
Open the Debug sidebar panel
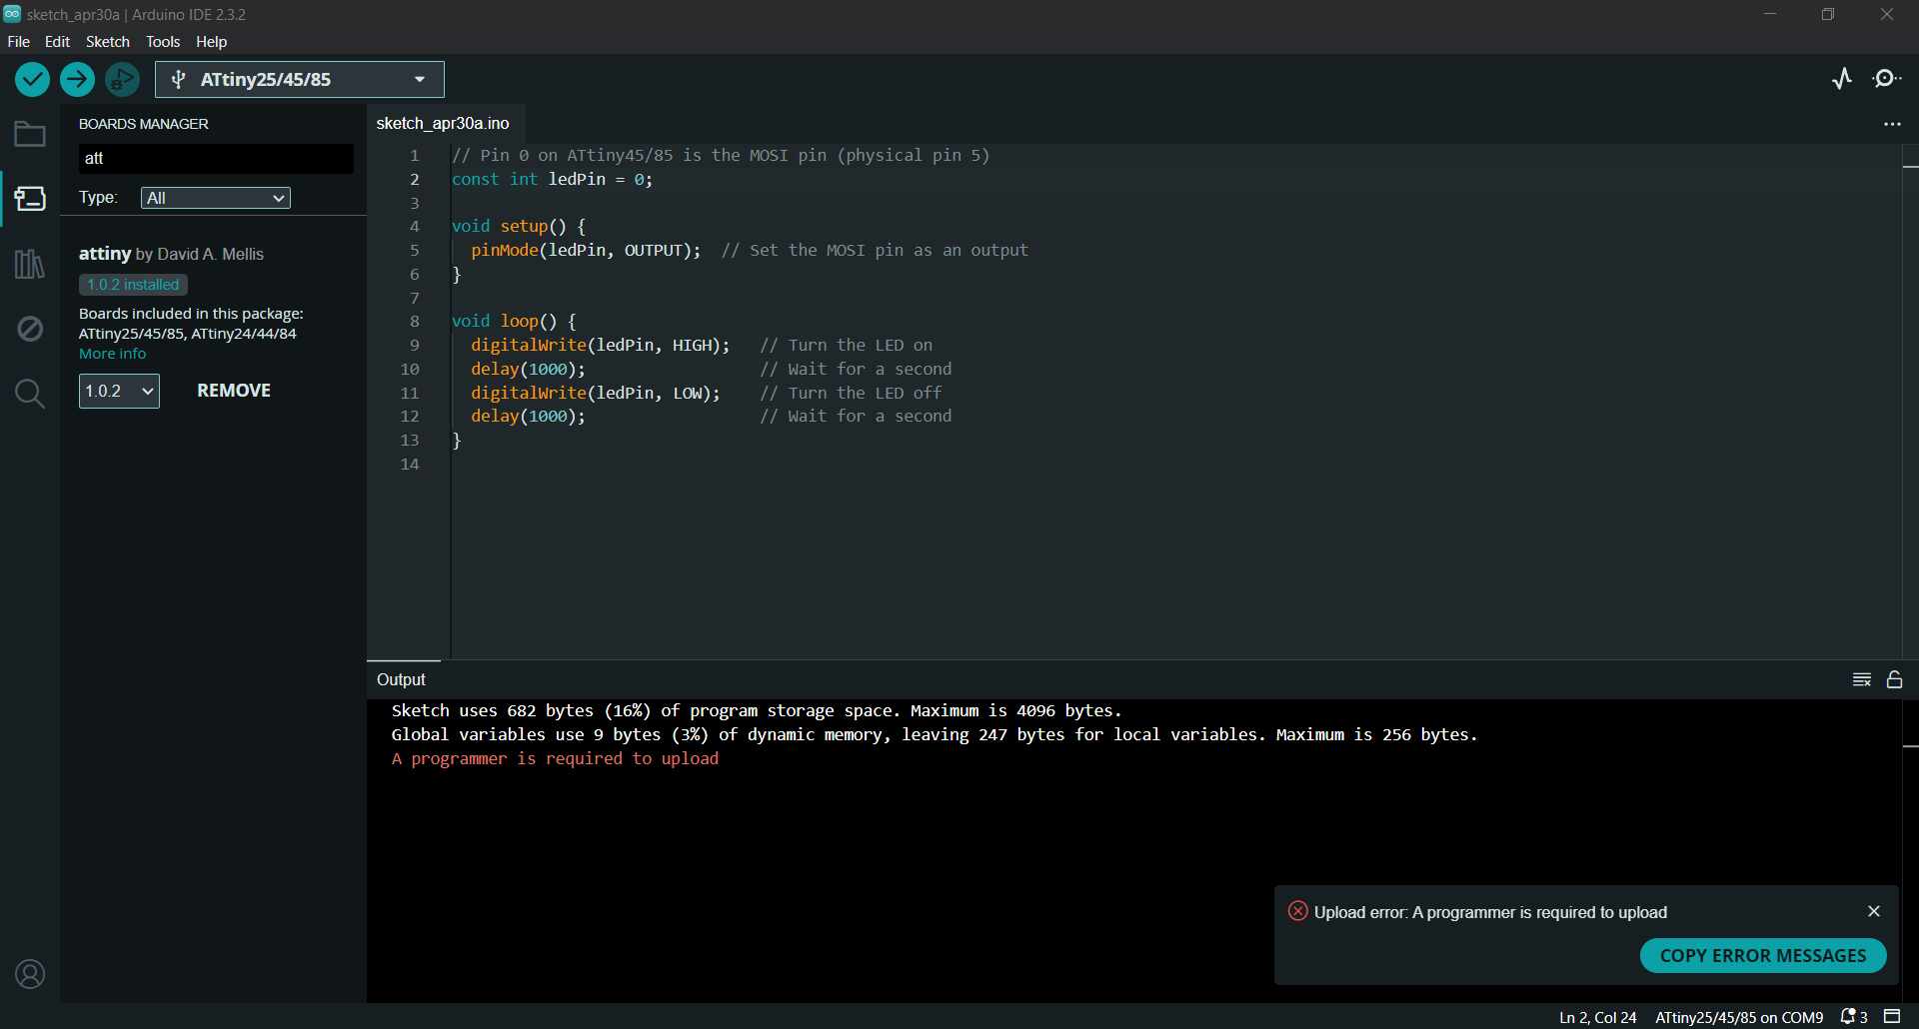30,329
